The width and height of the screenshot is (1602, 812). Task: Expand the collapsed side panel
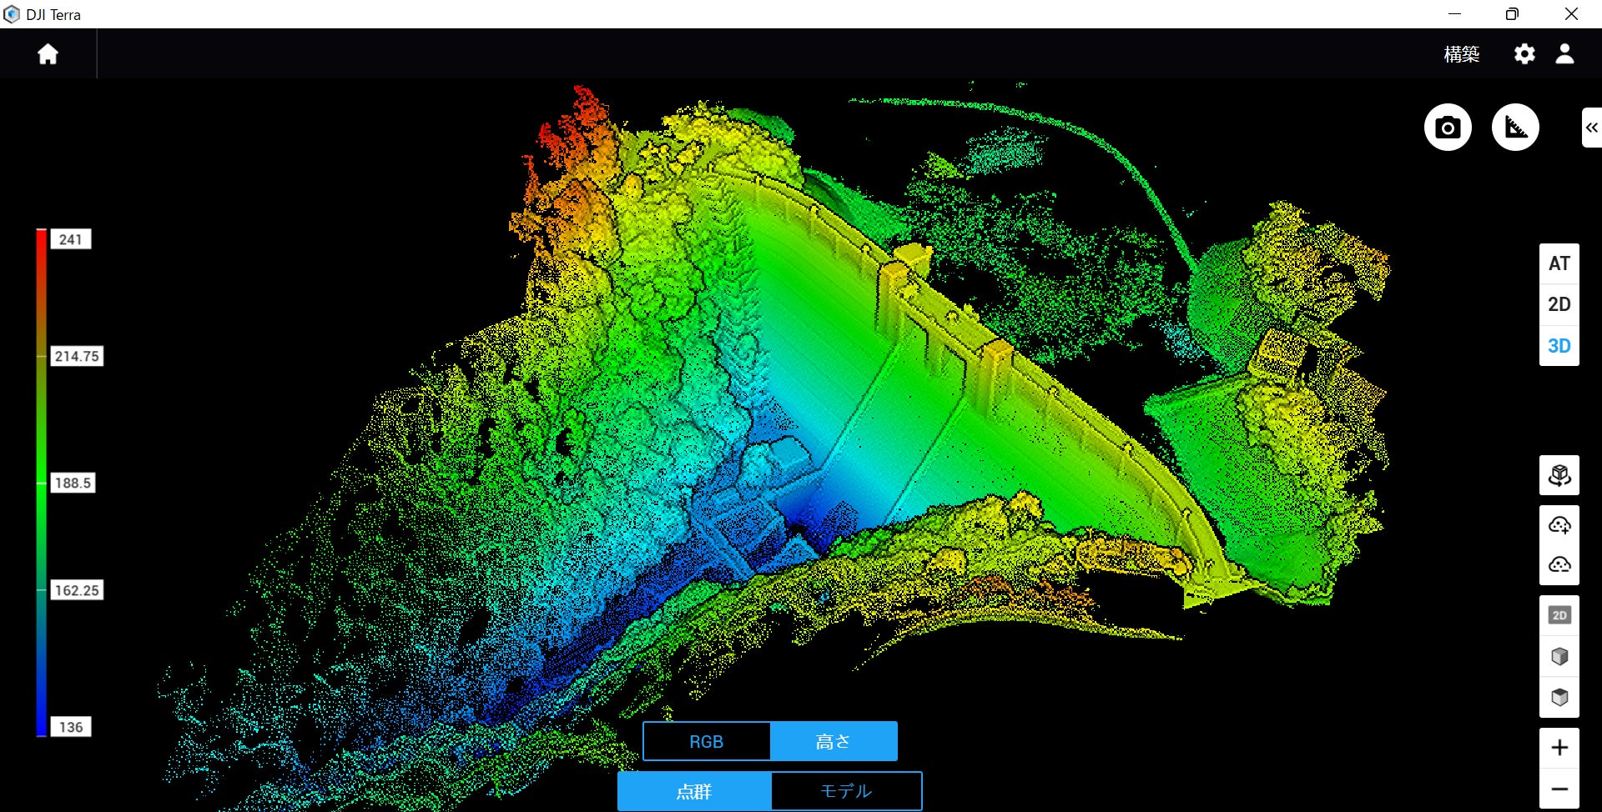point(1591,128)
